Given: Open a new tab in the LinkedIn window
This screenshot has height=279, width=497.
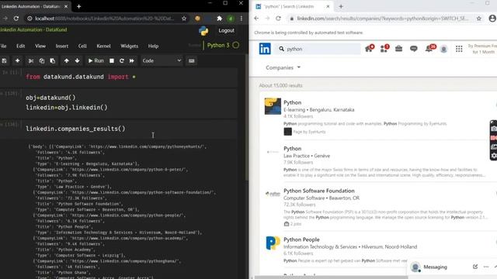Looking at the screenshot, I should click(341, 6).
